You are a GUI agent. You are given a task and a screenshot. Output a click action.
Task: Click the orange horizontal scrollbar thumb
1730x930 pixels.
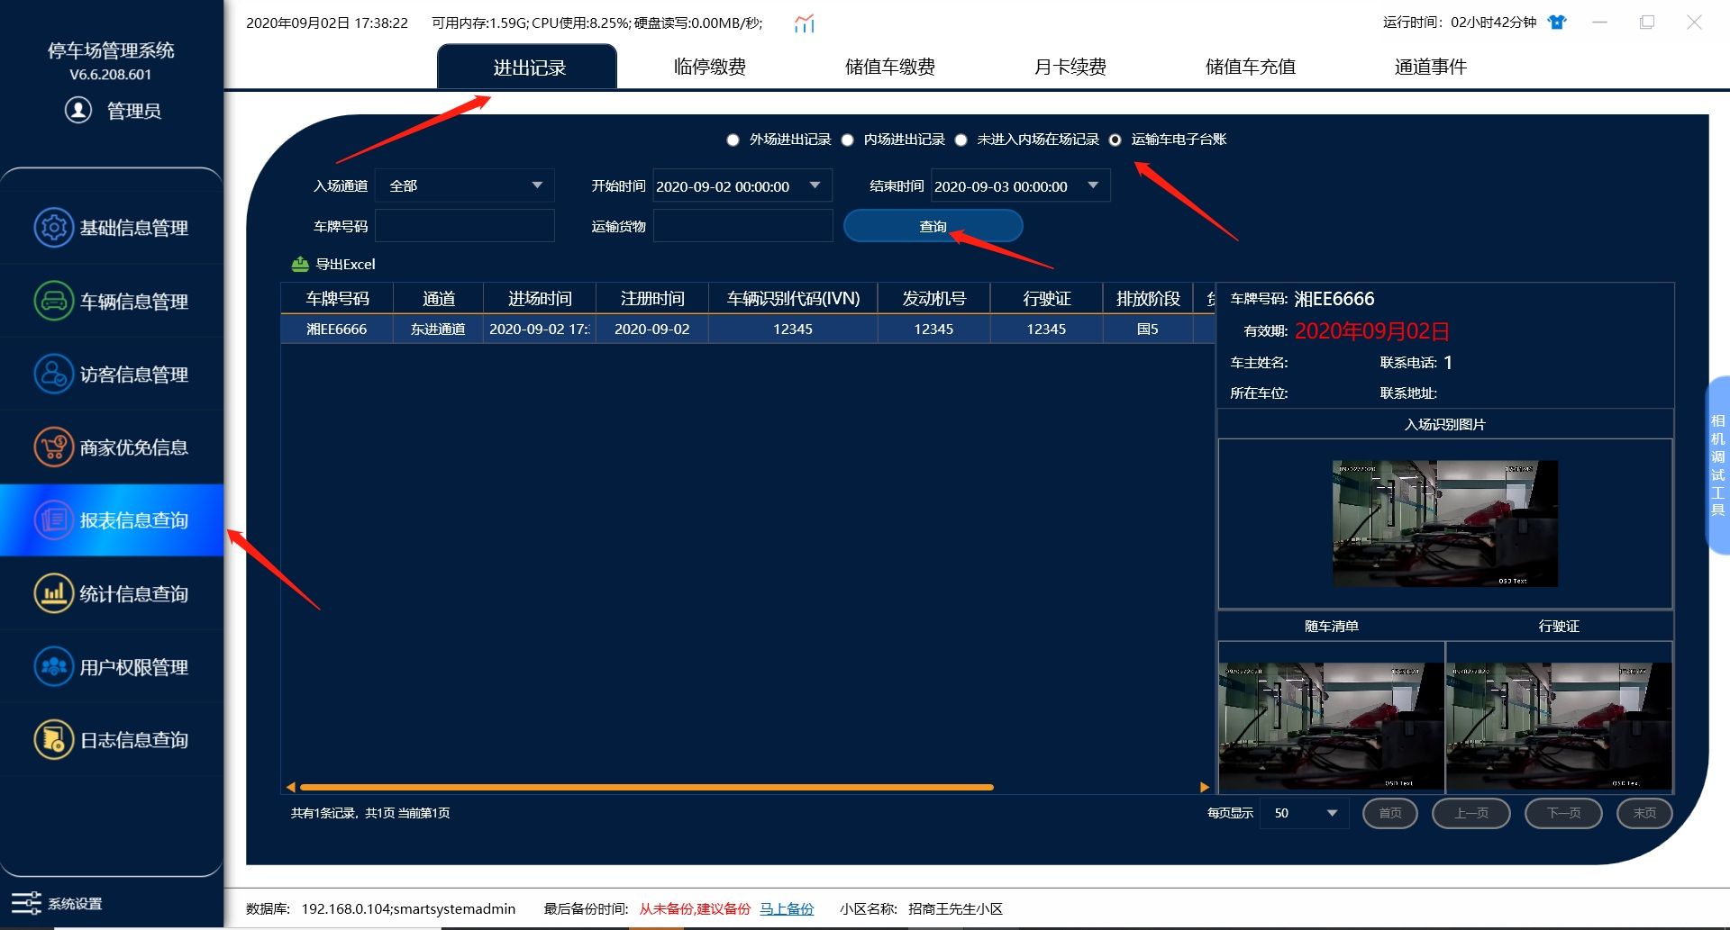(647, 787)
